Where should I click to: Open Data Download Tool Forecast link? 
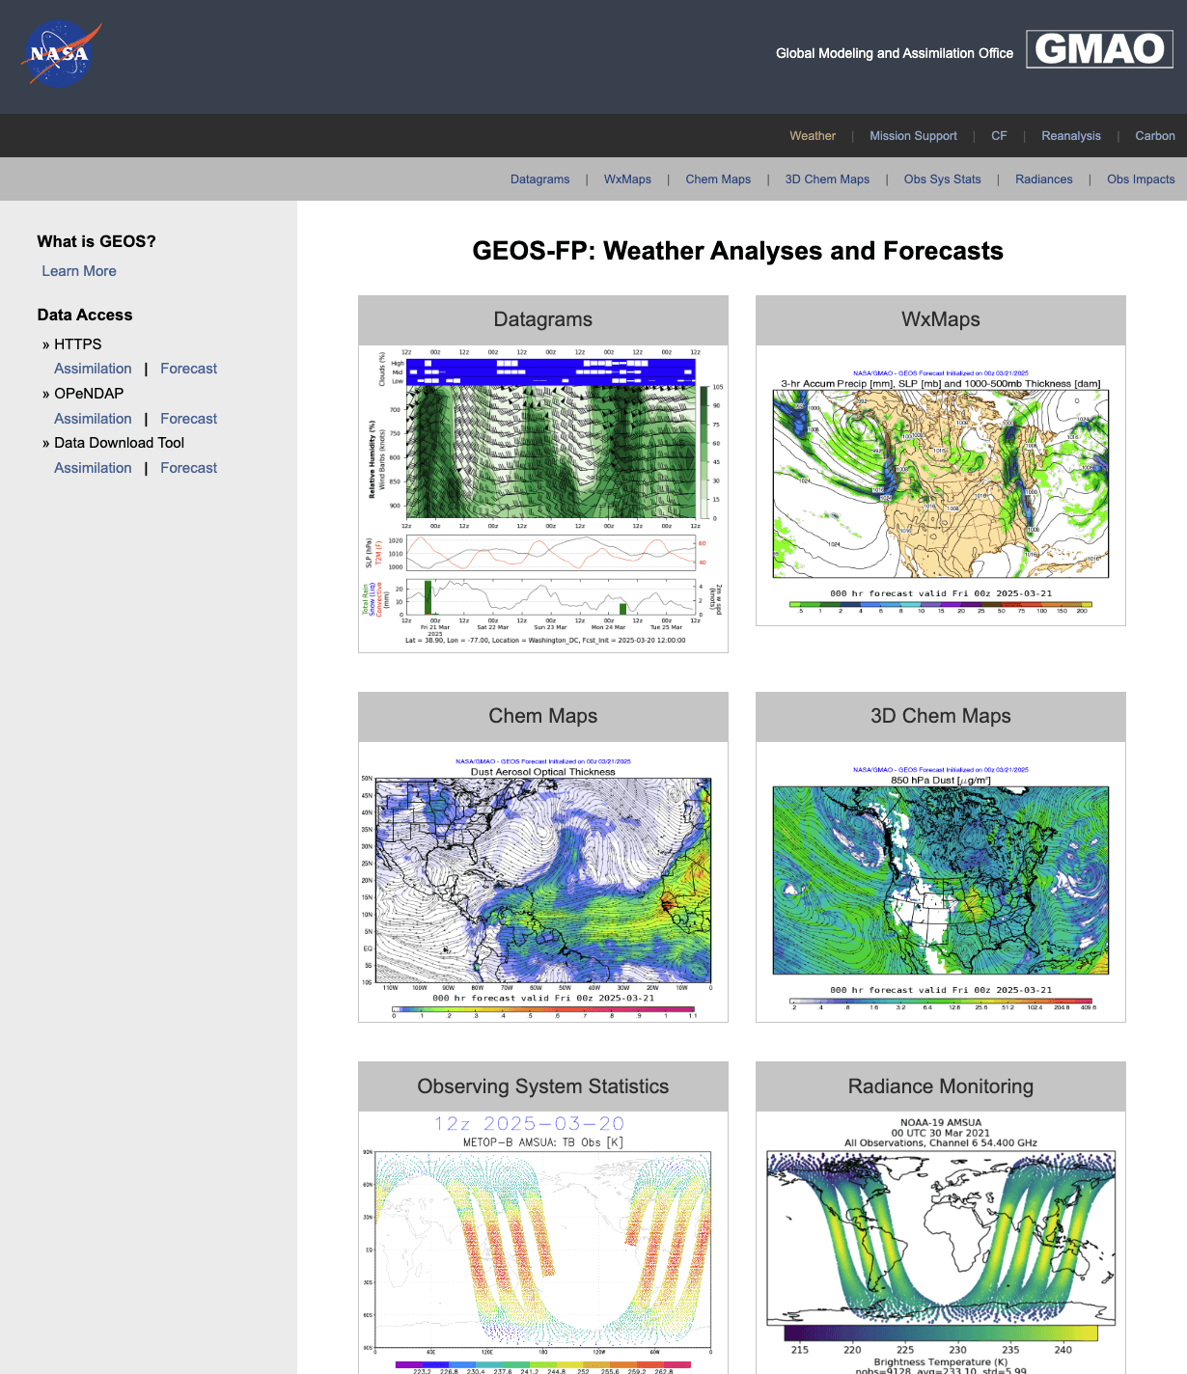[x=188, y=468]
